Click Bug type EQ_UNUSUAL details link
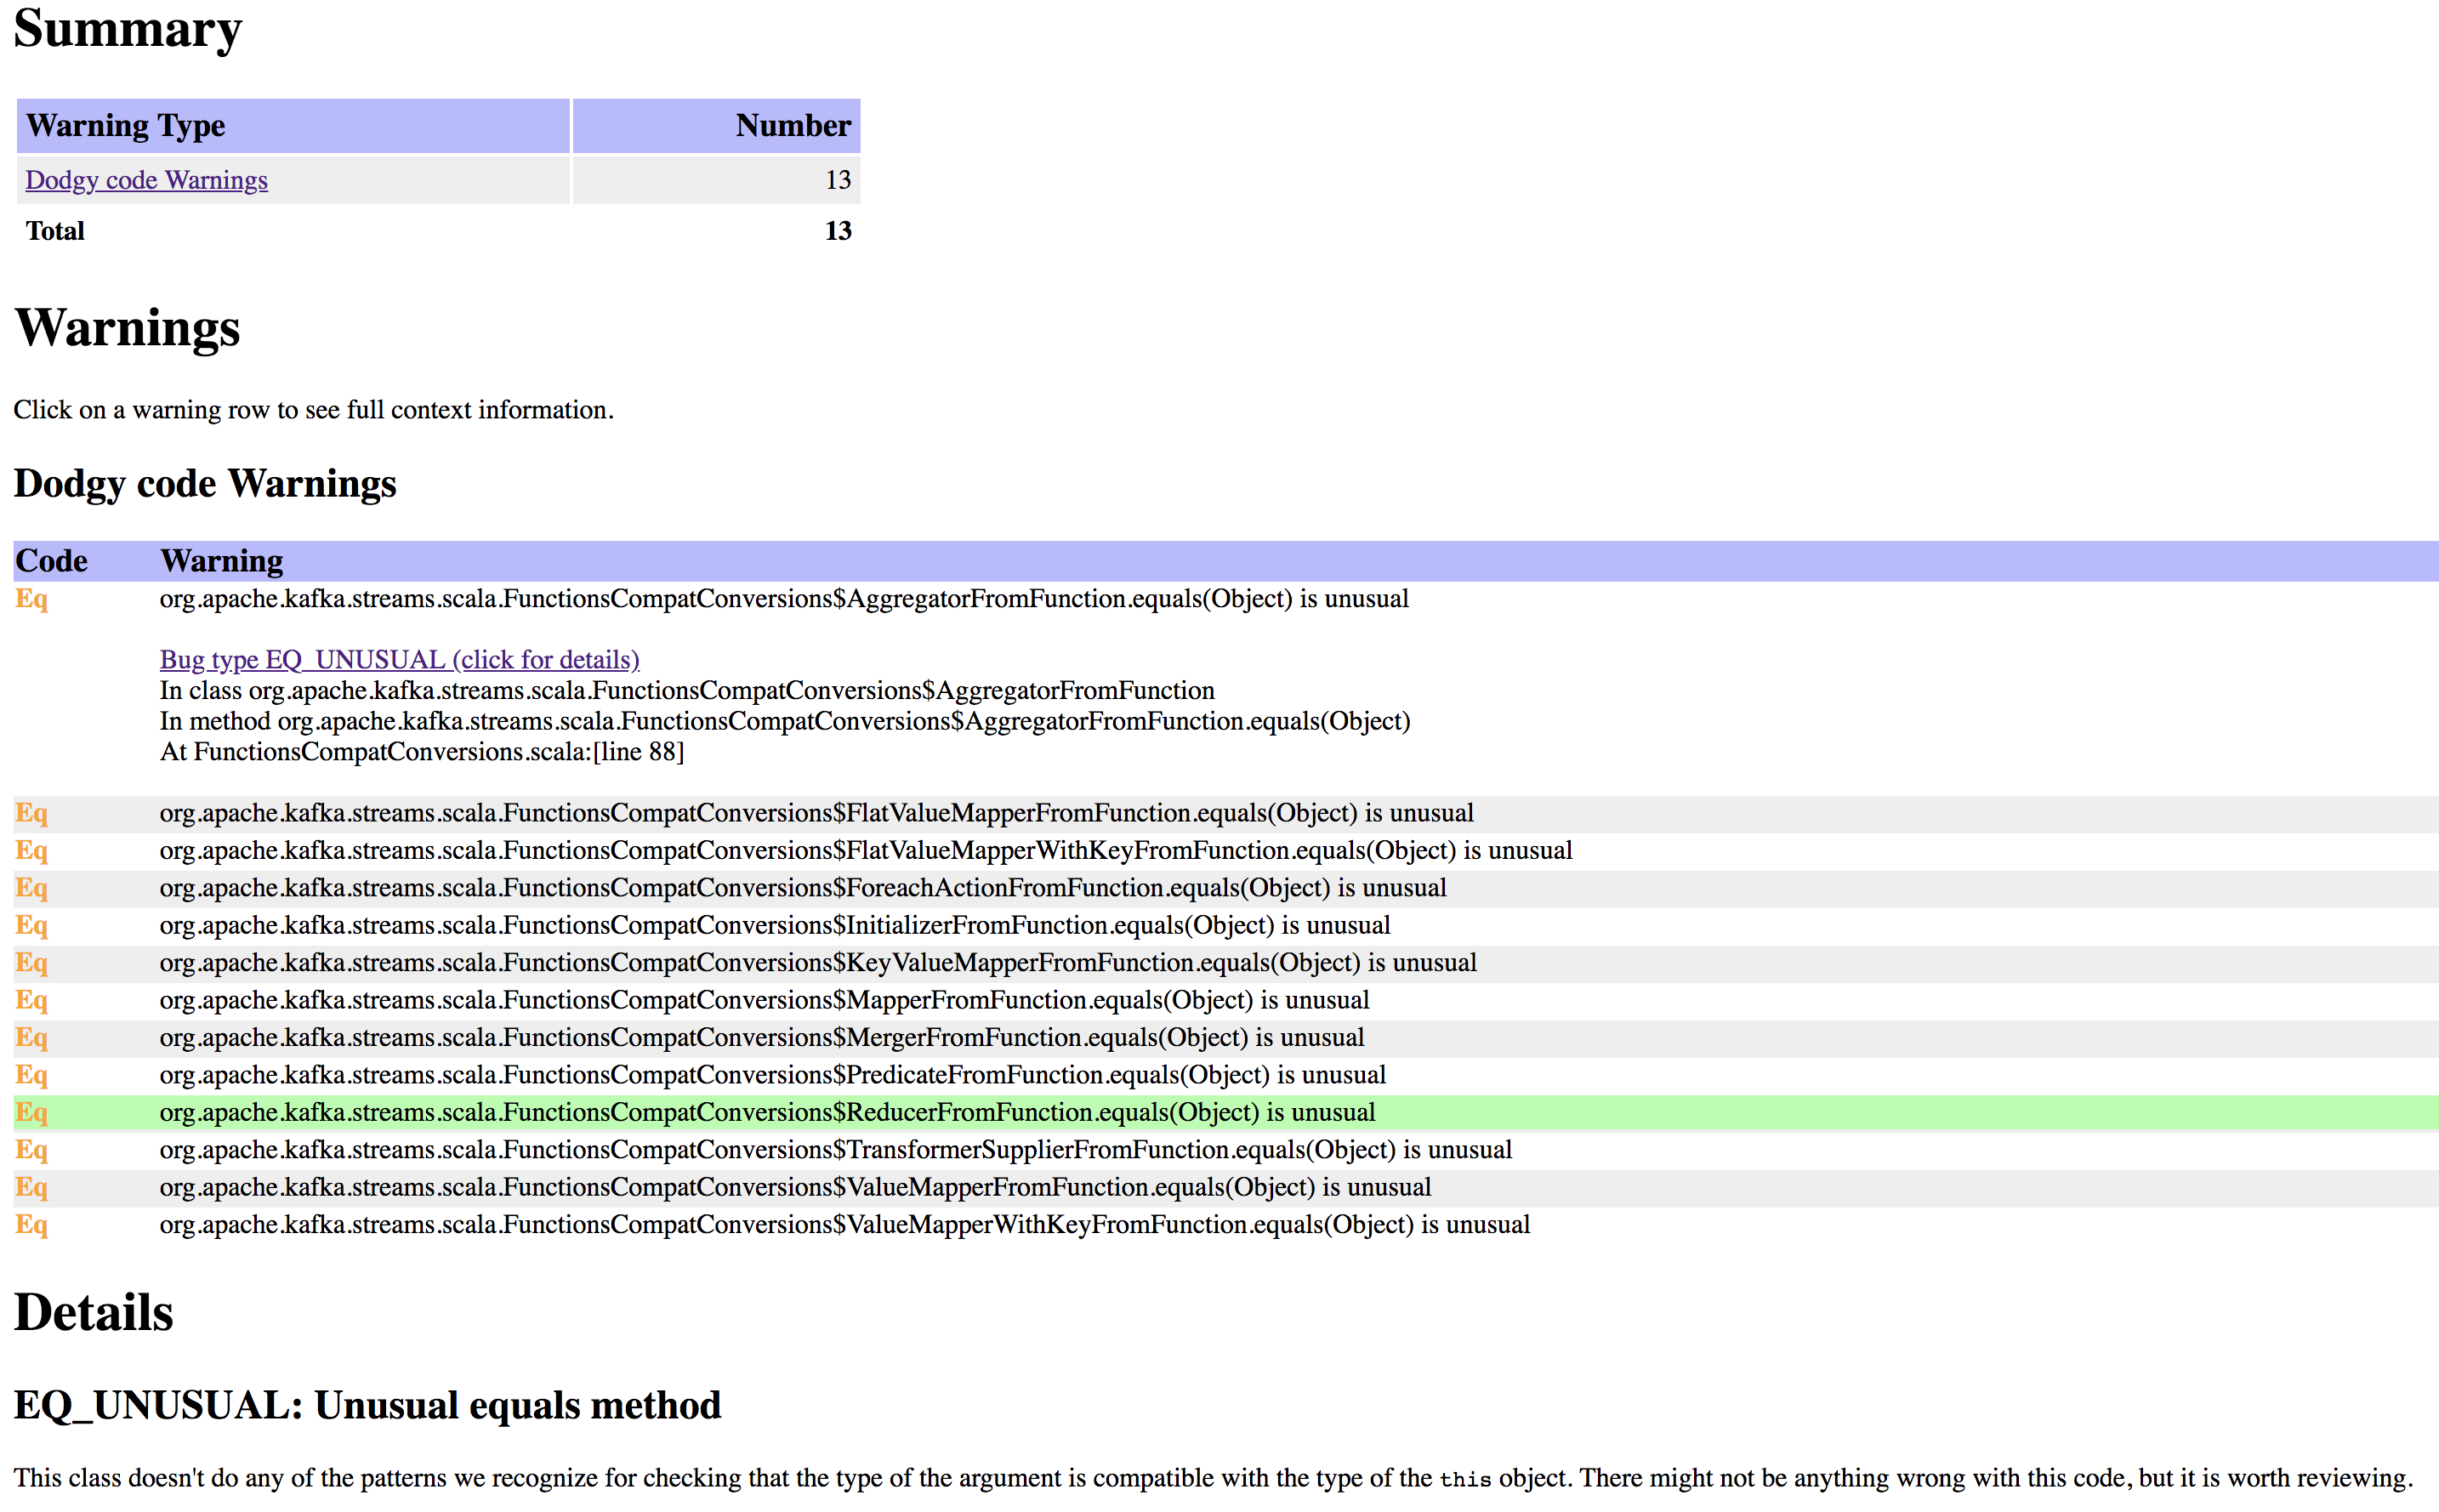Screen dimensions: 2439x1512 point(399,660)
